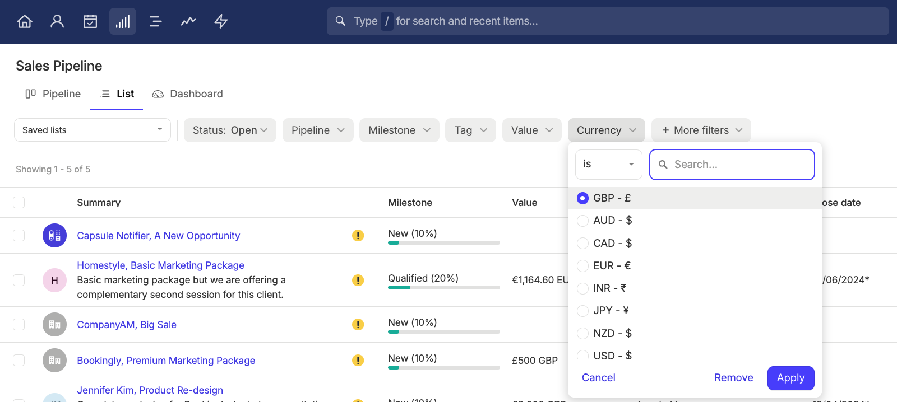Tick the select-all checkbox in the table header
The image size is (897, 402).
click(x=19, y=202)
